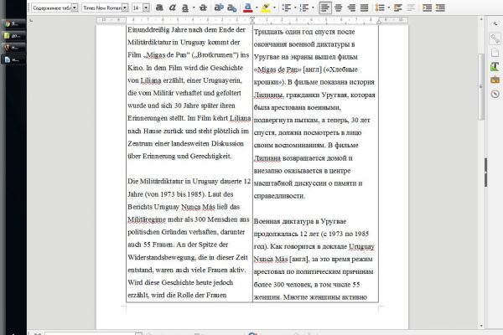
Task: Apply Subscript formatting
Action: pos(232,8)
